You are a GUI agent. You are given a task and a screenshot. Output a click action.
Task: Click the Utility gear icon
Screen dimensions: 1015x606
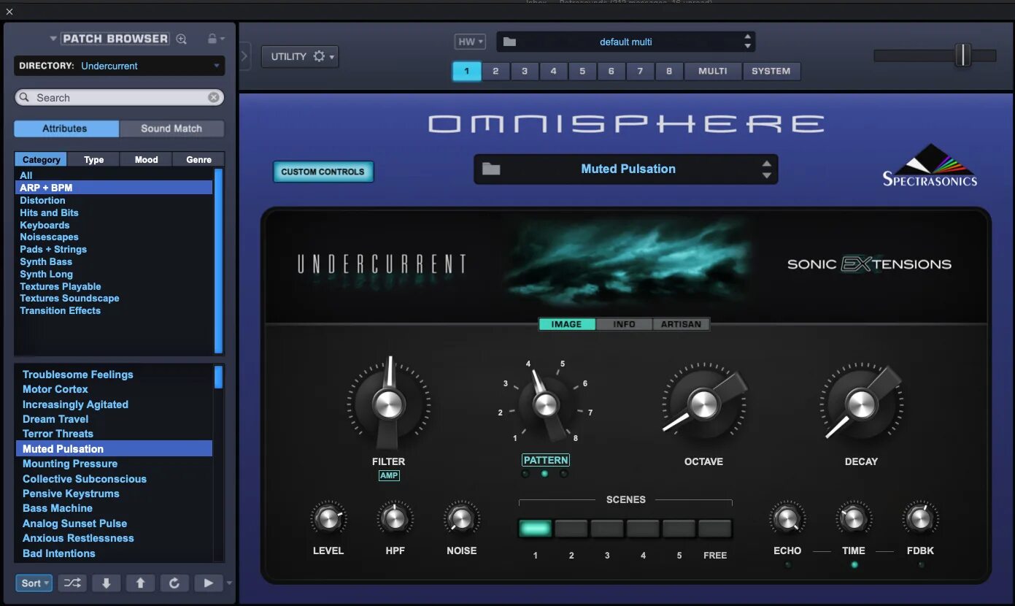[319, 56]
